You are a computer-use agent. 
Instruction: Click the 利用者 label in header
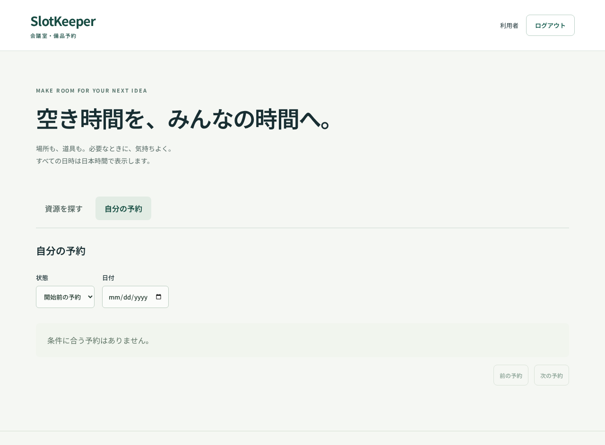coord(509,26)
